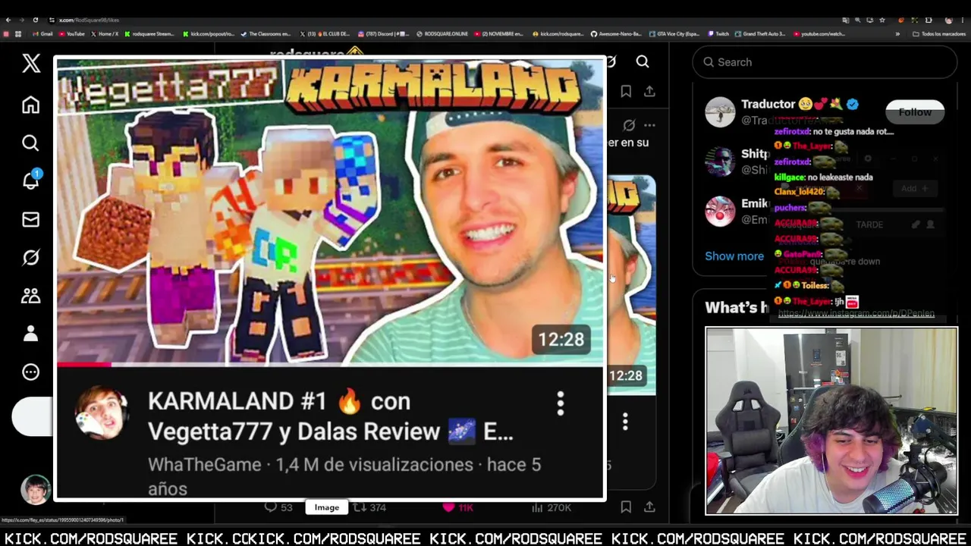971x546 pixels.
Task: Open three-dot menu on KARMALAND video card
Action: (x=561, y=403)
